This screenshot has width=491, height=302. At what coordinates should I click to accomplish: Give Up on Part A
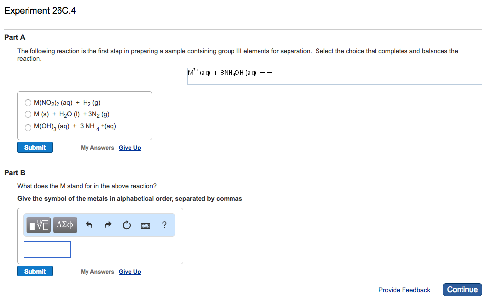[x=129, y=147]
